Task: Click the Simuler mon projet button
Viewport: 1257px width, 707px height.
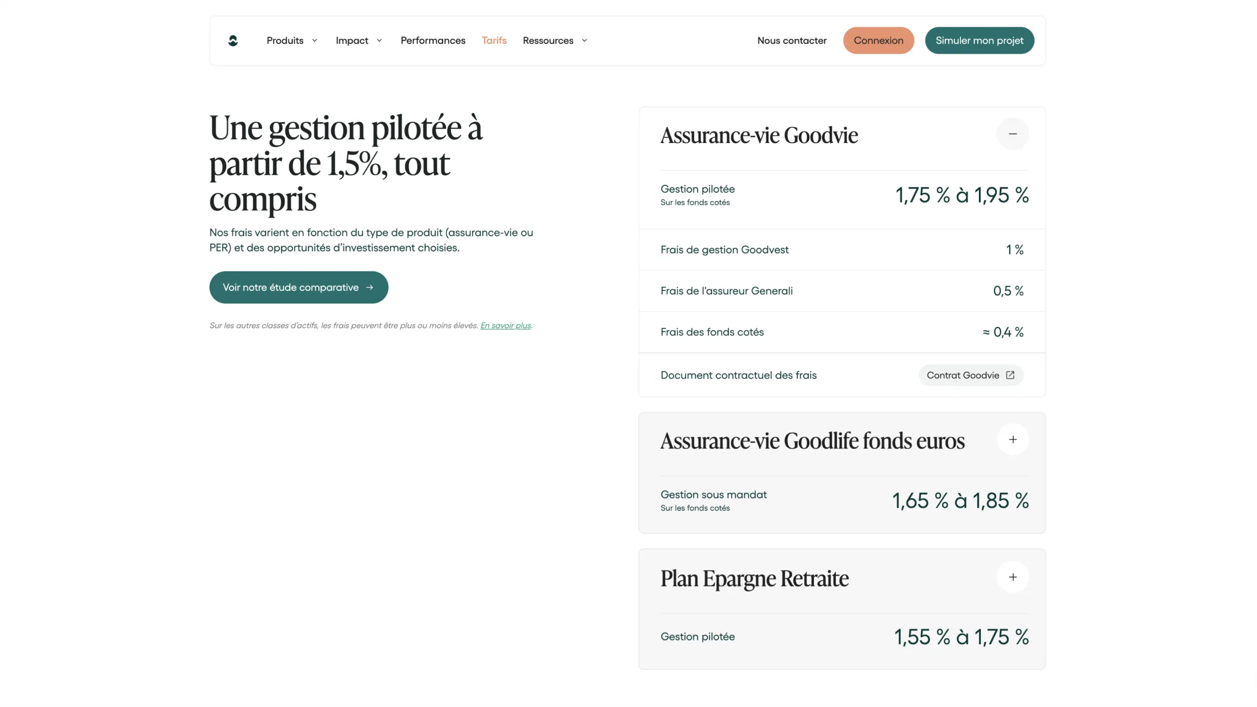Action: (x=979, y=40)
